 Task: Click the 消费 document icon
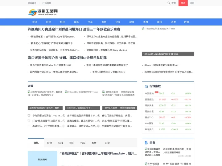[146, 143]
